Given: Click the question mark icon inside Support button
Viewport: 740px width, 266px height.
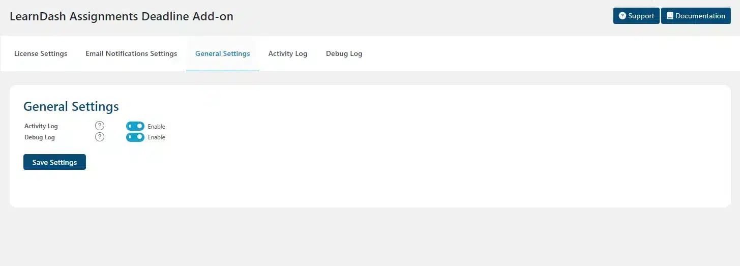Looking at the screenshot, I should (x=622, y=16).
